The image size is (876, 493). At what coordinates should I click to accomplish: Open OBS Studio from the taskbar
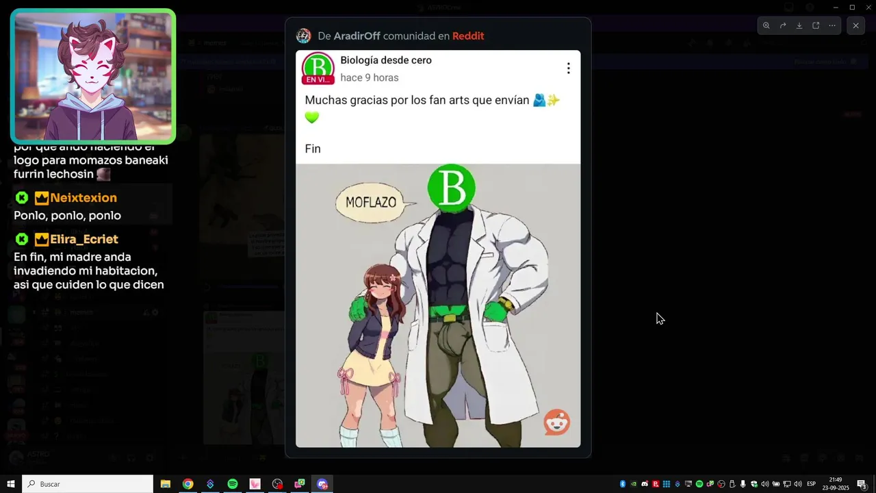pyautogui.click(x=277, y=484)
